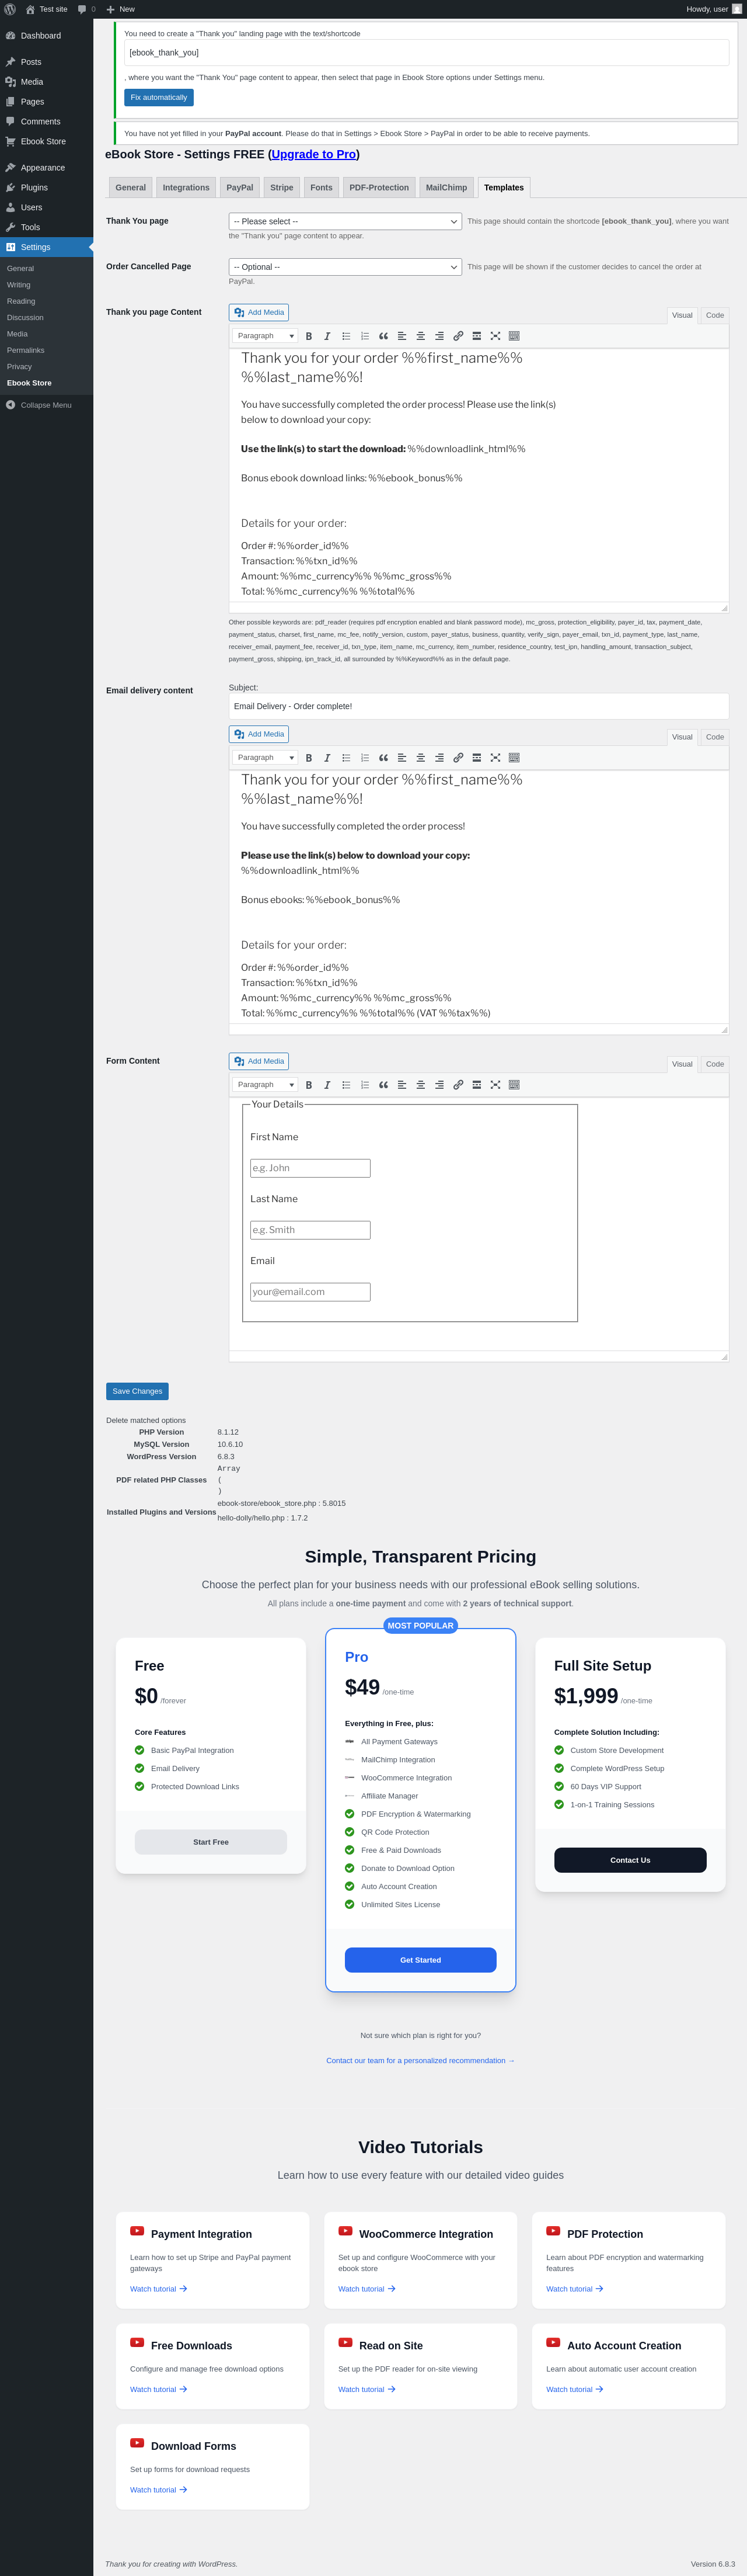
Task: Insert link in Email delivery content editor
Action: pyautogui.click(x=458, y=758)
